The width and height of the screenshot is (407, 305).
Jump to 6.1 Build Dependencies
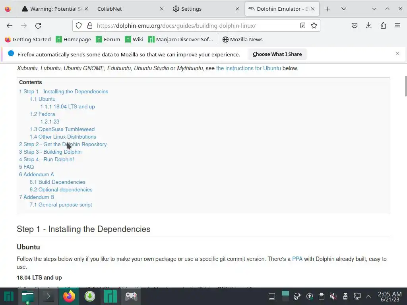click(x=57, y=182)
